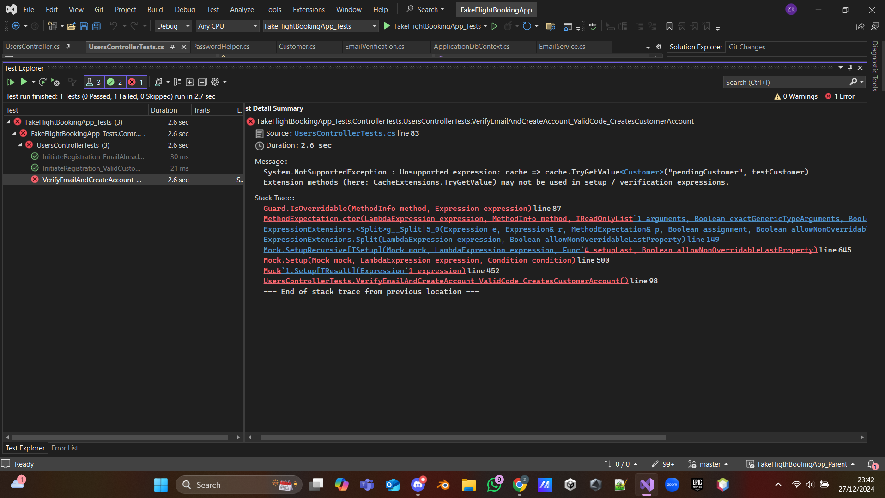Click the green Run tests play icon
Screen dimensions: 885x498
click(24, 82)
